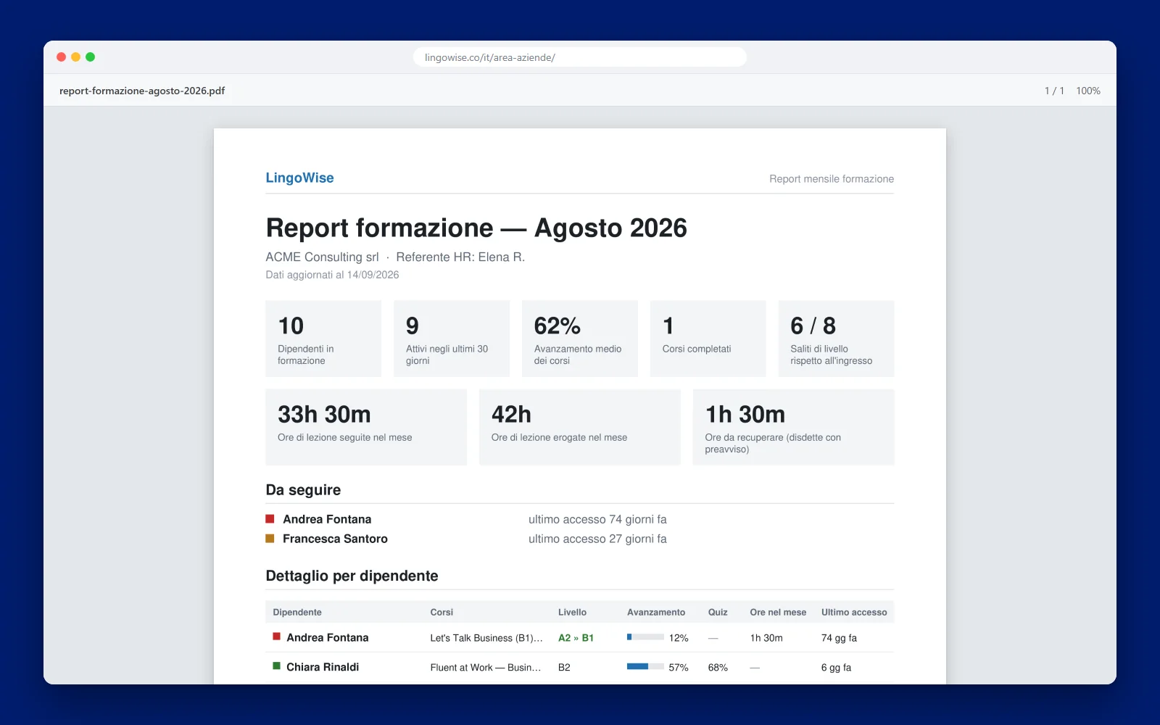Viewport: 1160px width, 725px height.
Task: Click the 'A2 » B1' level cell
Action: click(x=576, y=638)
